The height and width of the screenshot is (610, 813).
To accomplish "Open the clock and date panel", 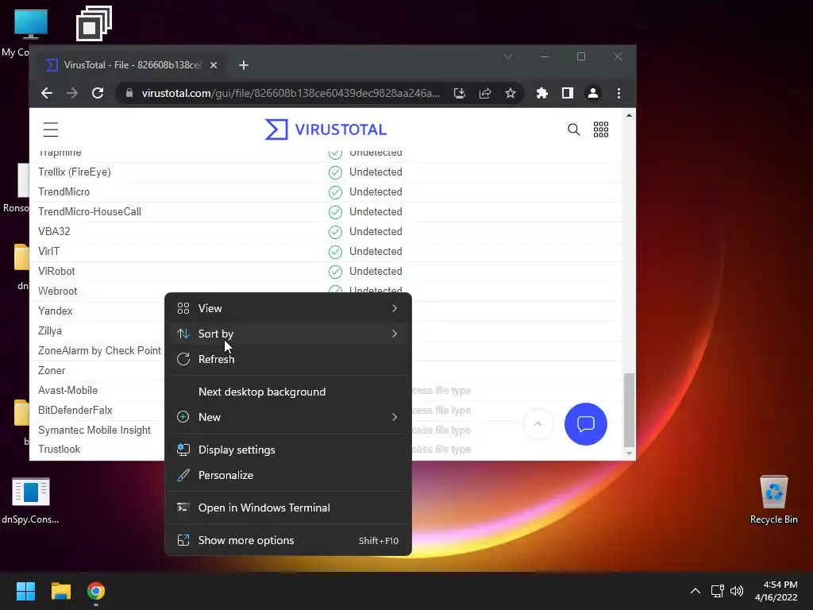I will click(776, 591).
